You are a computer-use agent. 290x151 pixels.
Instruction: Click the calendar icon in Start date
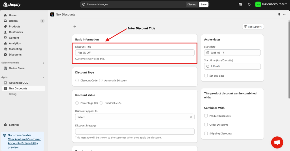pyautogui.click(x=208, y=53)
